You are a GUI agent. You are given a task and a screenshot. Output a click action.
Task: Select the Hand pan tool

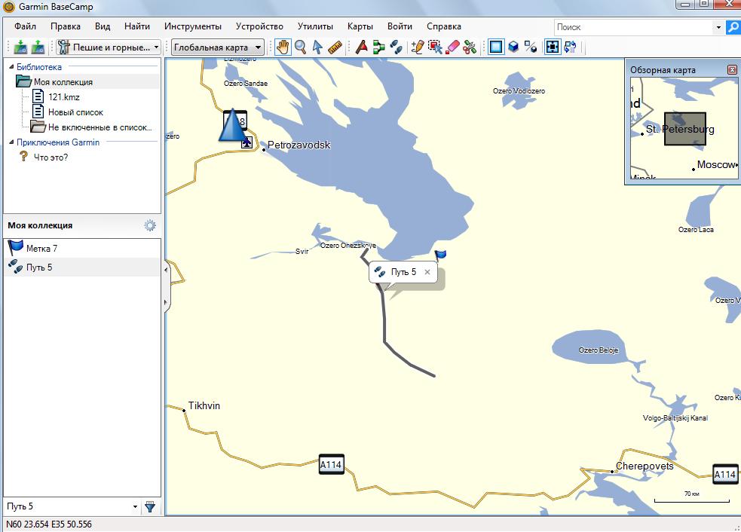point(283,47)
